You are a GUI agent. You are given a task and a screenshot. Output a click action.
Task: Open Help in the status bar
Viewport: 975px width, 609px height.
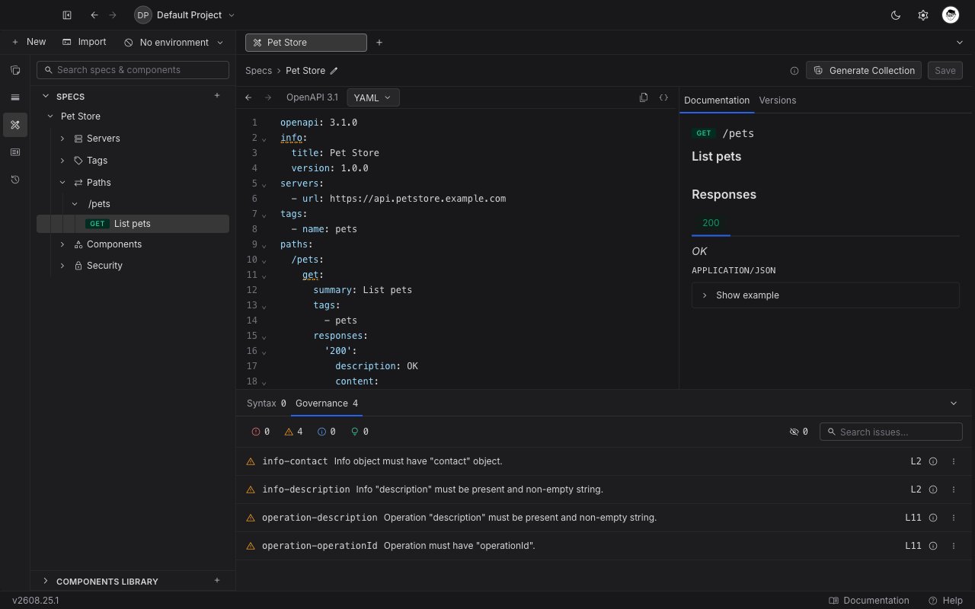point(946,601)
